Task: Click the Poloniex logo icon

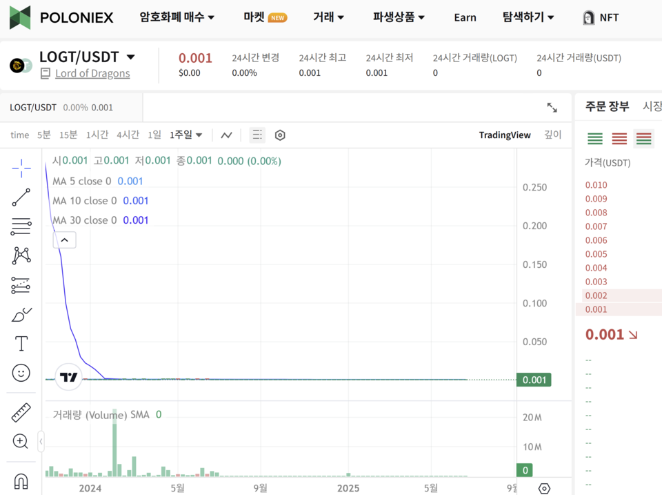Action: pyautogui.click(x=20, y=17)
